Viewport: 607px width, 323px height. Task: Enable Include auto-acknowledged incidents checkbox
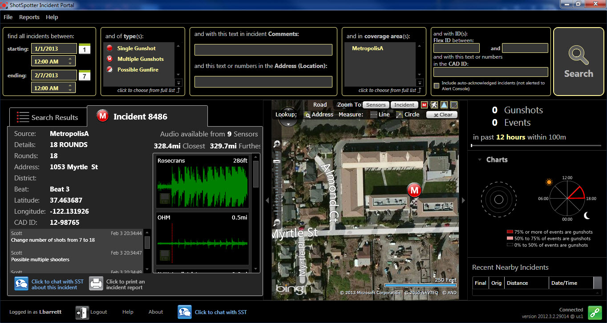pyautogui.click(x=436, y=85)
